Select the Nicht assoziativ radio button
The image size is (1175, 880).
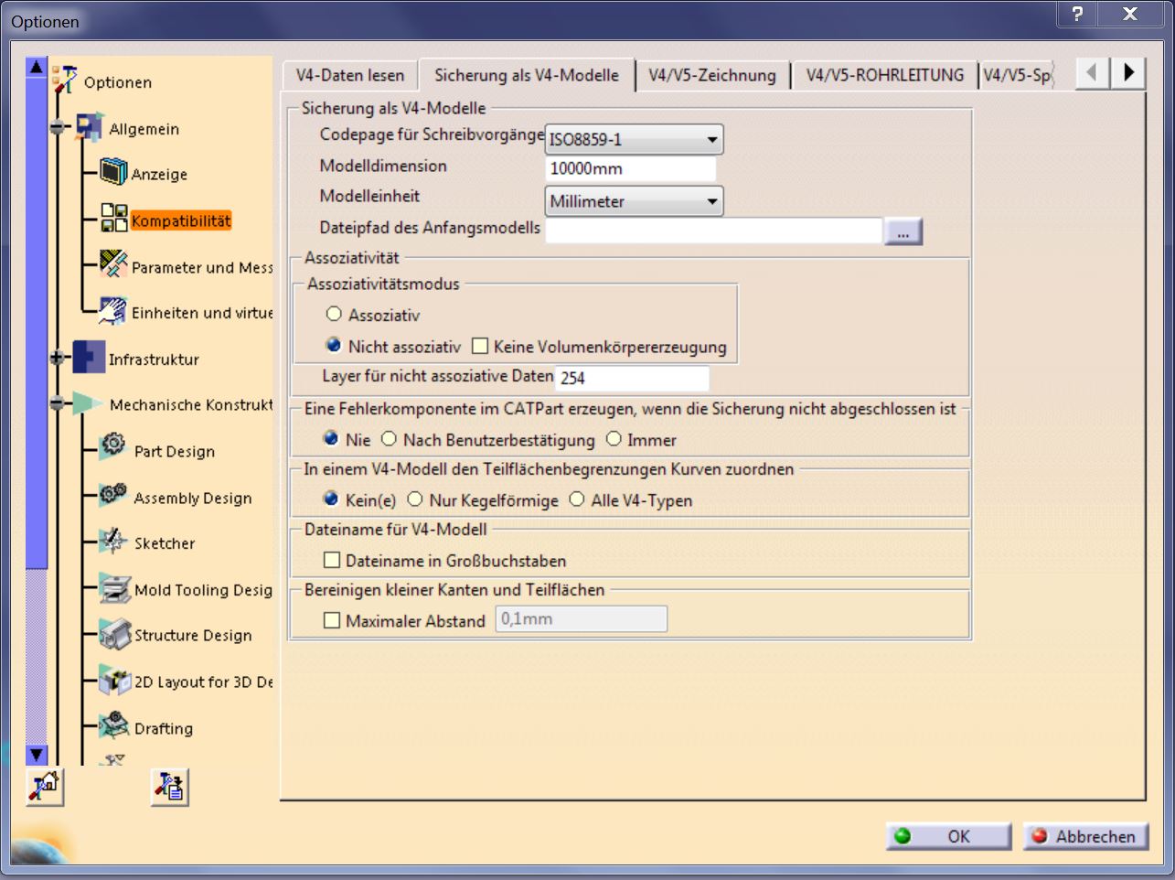click(x=334, y=346)
